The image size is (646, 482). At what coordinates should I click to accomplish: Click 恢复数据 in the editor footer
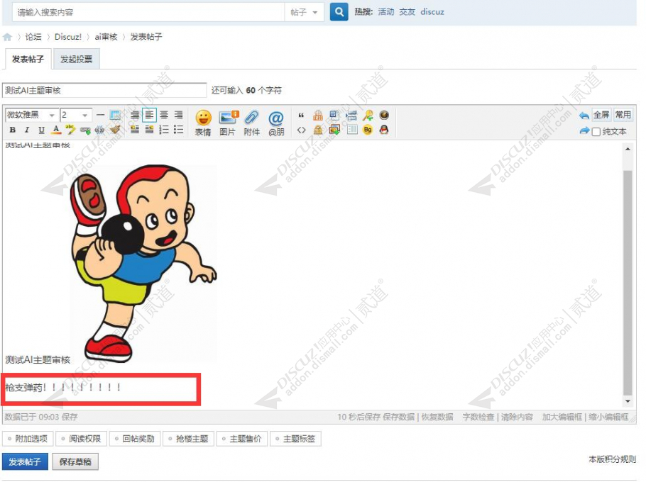click(x=437, y=417)
